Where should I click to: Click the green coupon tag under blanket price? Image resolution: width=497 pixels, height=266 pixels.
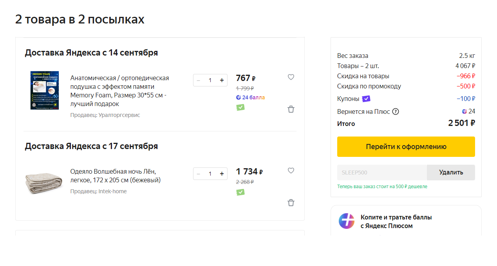click(240, 192)
